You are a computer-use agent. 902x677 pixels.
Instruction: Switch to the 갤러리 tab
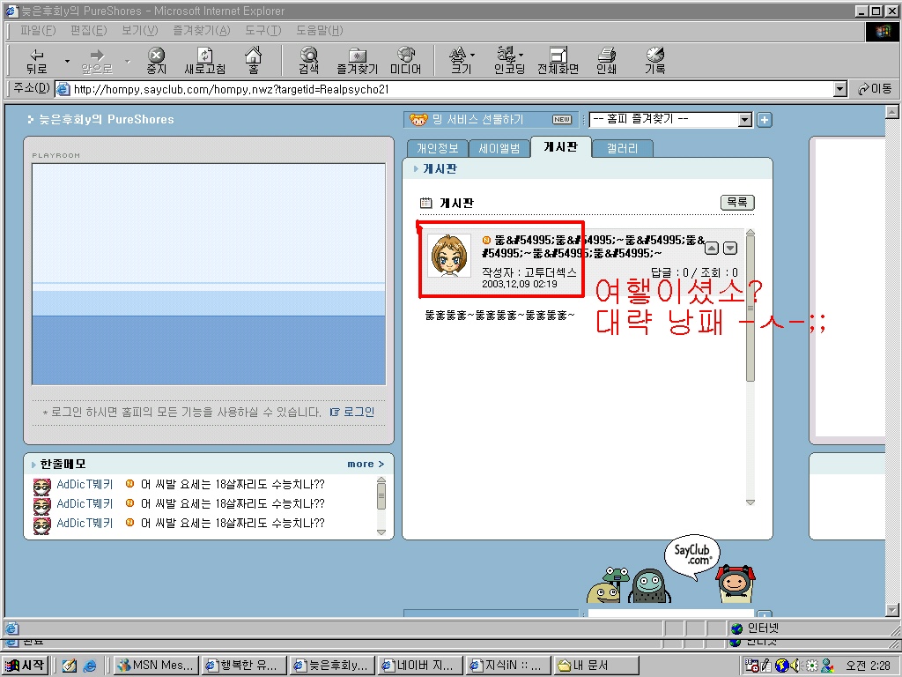(622, 148)
